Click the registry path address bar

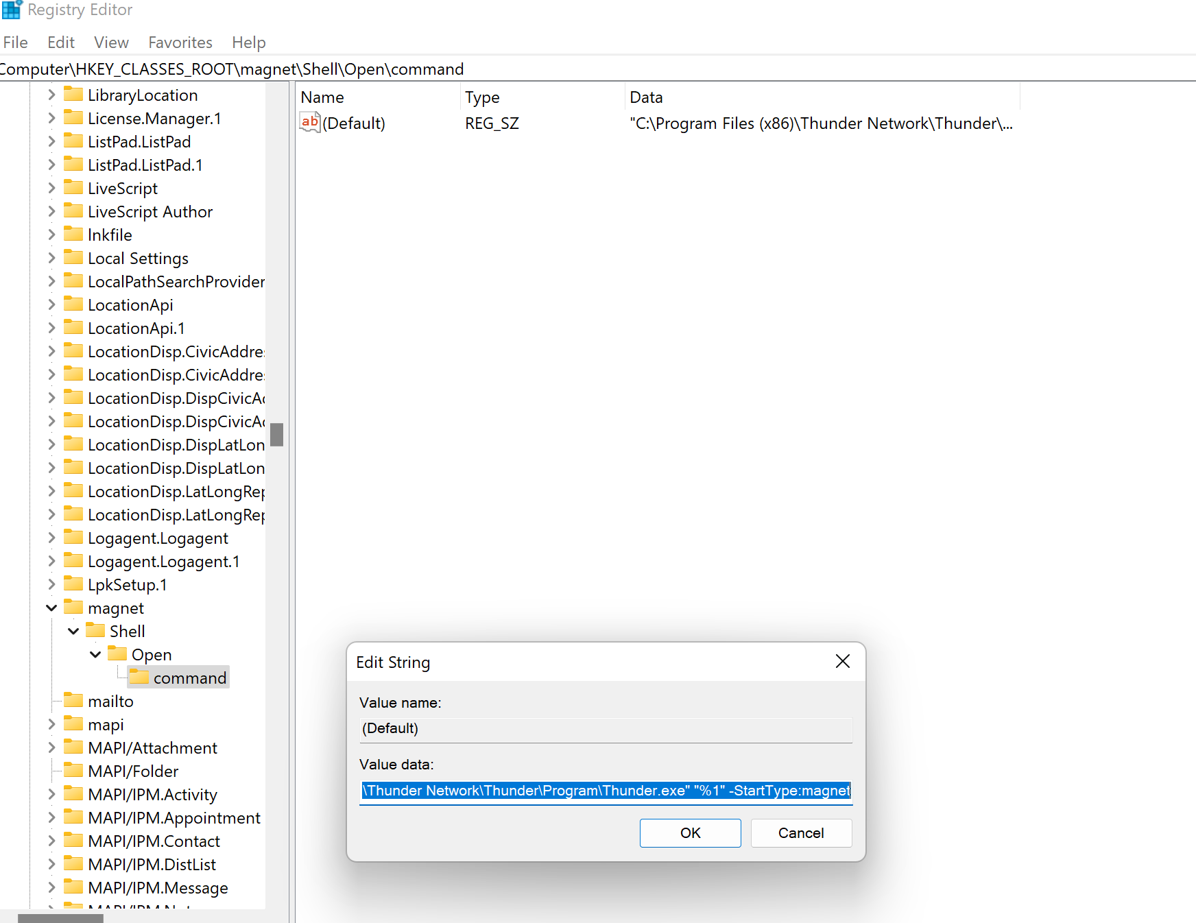598,69
